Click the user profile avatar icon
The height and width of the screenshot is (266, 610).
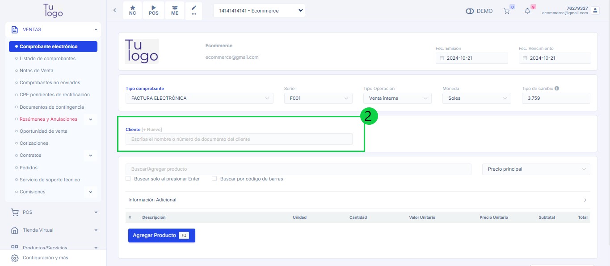[x=595, y=10]
